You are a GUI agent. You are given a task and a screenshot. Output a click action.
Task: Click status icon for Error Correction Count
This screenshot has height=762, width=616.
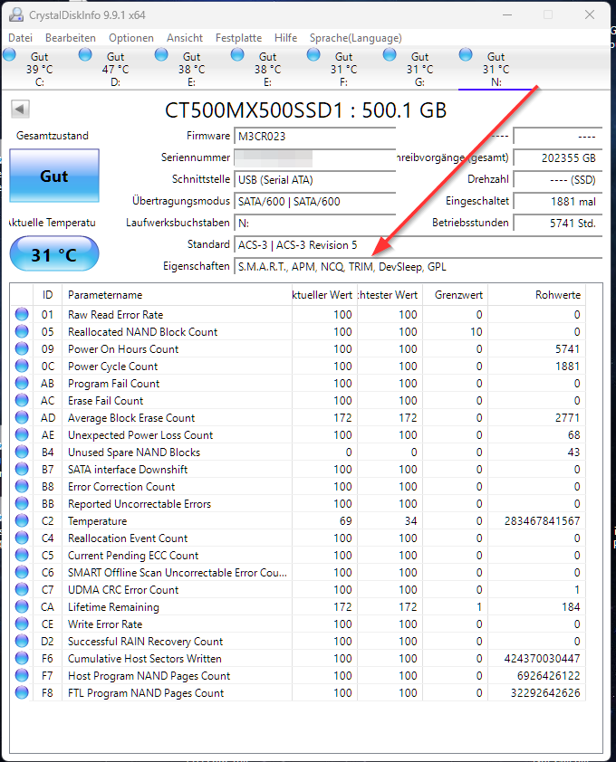click(22, 486)
